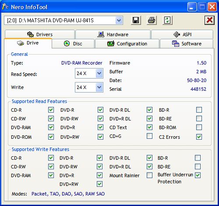Switch to the Hardware tab

click(x=113, y=34)
